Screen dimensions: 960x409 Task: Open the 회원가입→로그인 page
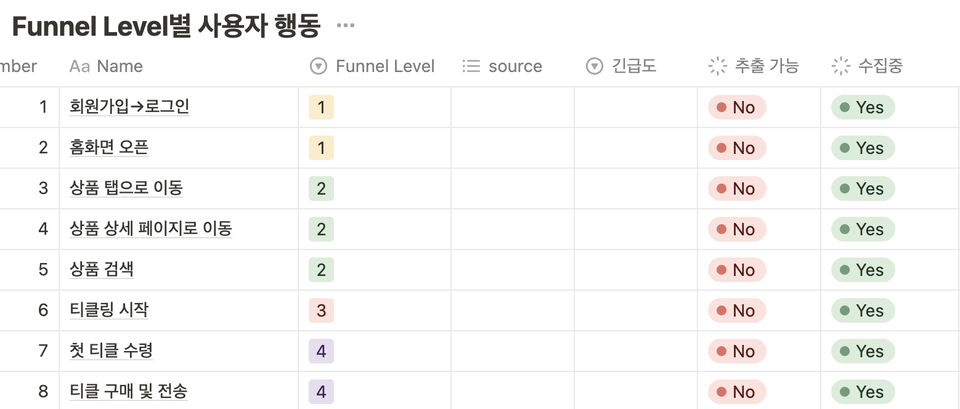coord(129,107)
